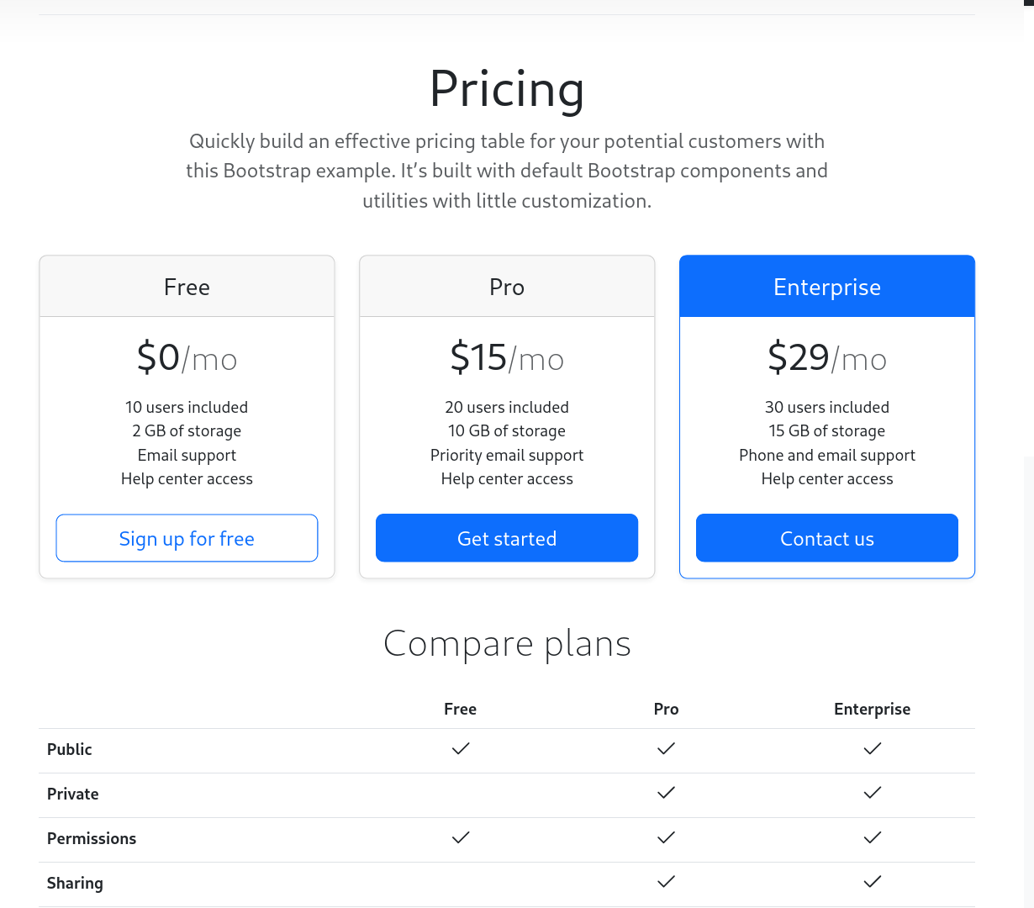This screenshot has height=908, width=1034.
Task: Click the Pro card header
Action: pyautogui.click(x=507, y=287)
